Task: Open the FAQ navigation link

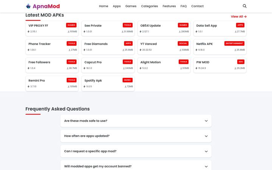Action: pos(184,6)
